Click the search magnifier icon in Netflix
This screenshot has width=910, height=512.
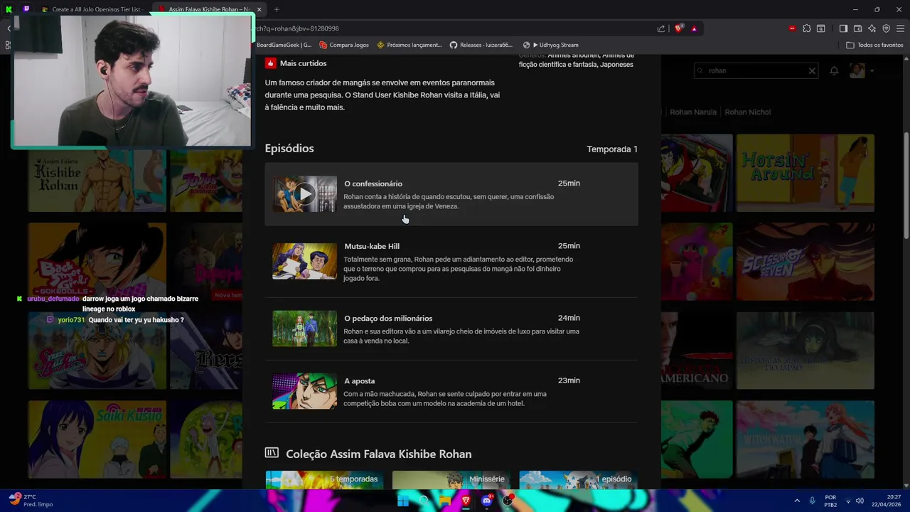point(700,70)
